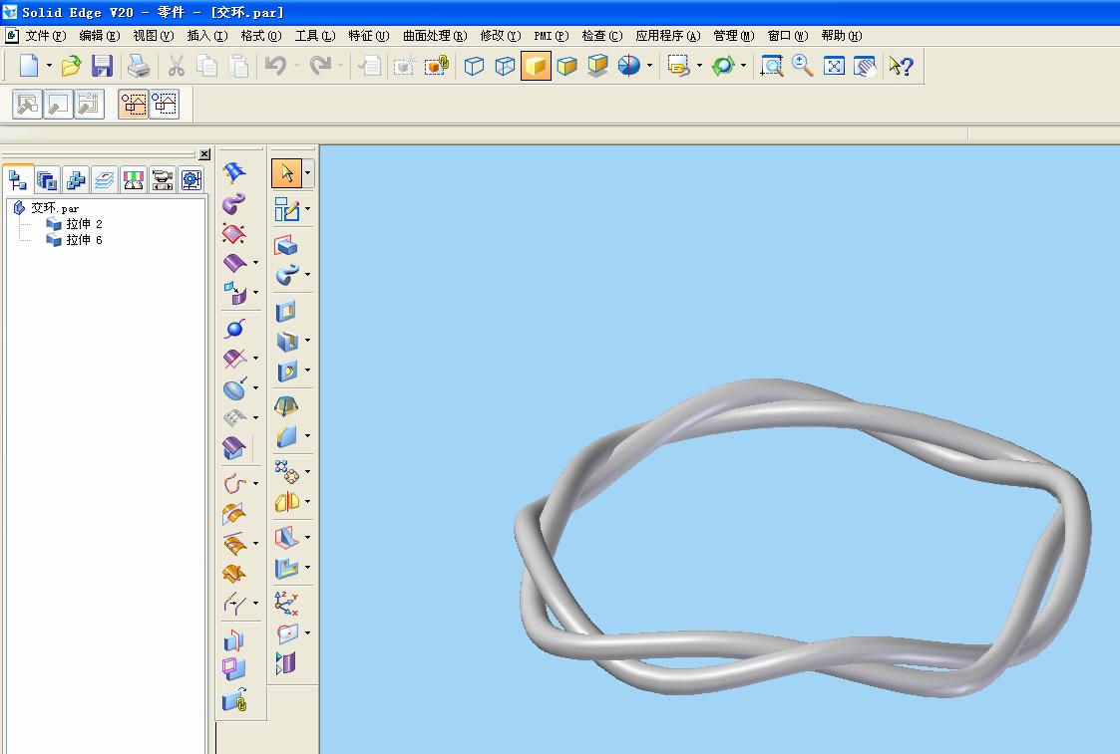Screen dimensions: 1120x754
Task: Click the second selection filter button
Action: pyautogui.click(x=165, y=105)
